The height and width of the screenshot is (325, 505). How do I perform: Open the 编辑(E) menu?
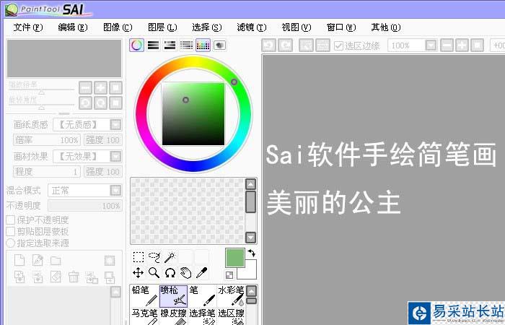73,27
